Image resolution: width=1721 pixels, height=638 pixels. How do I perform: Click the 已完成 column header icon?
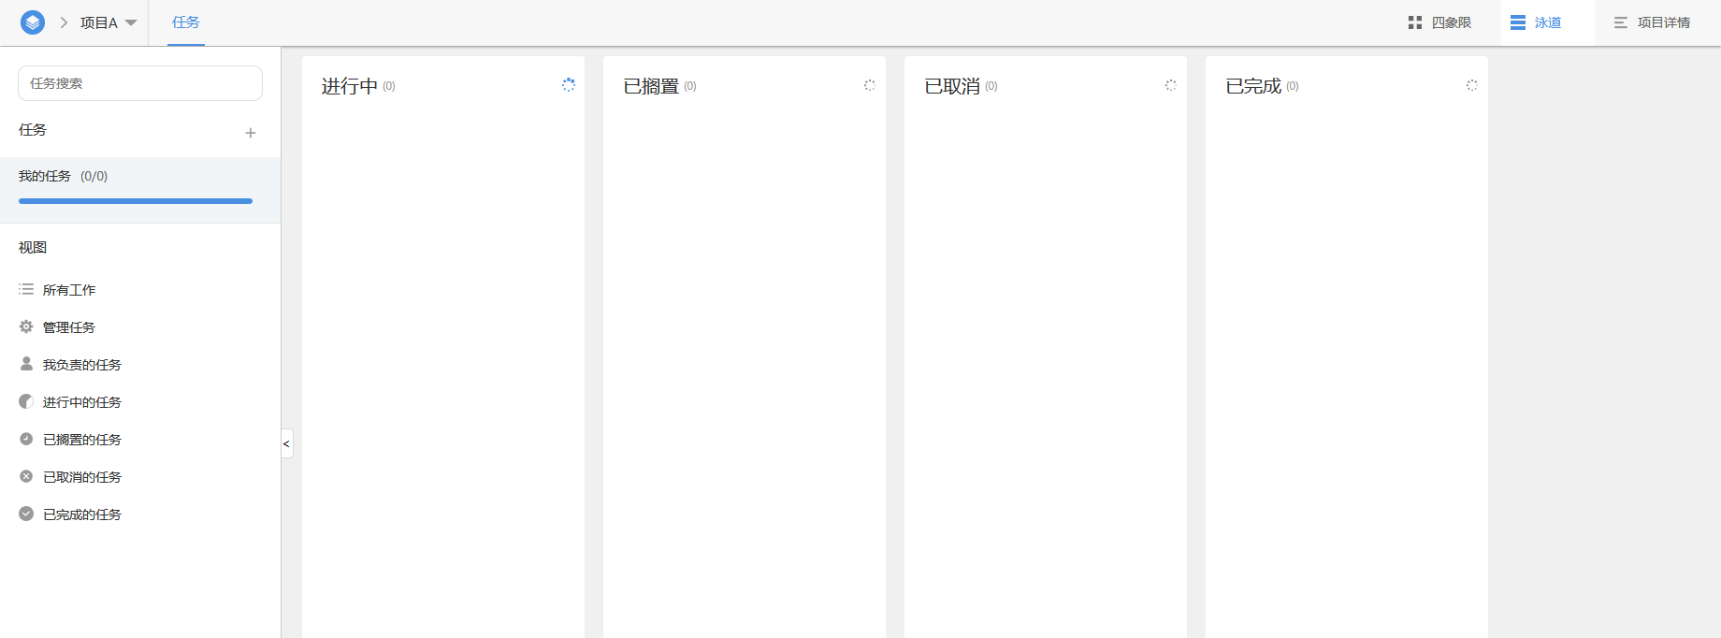(x=1472, y=85)
